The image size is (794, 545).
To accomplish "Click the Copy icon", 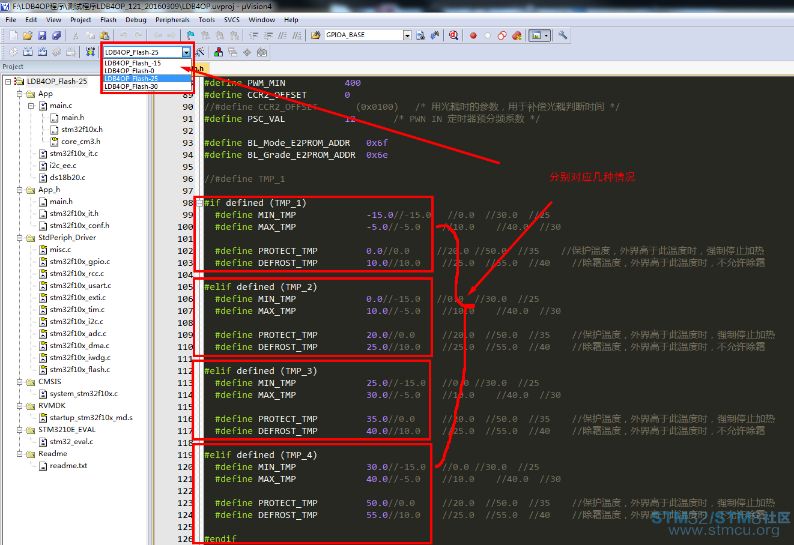I will pyautogui.click(x=90, y=35).
